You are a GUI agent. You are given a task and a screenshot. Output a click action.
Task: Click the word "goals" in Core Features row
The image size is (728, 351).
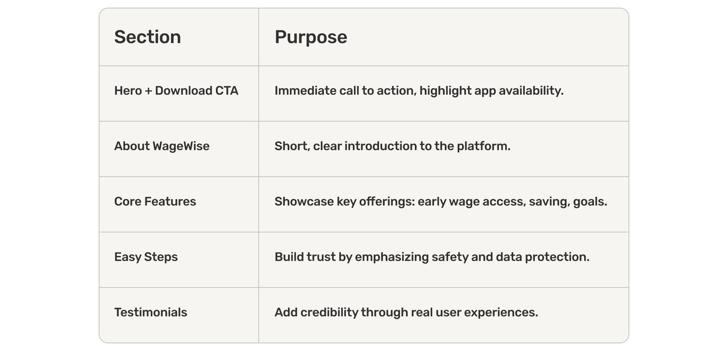pyautogui.click(x=589, y=202)
